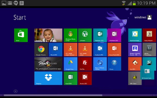The width and height of the screenshot is (157, 98).
Task: Open FileZilla tile
Action: click(x=85, y=64)
